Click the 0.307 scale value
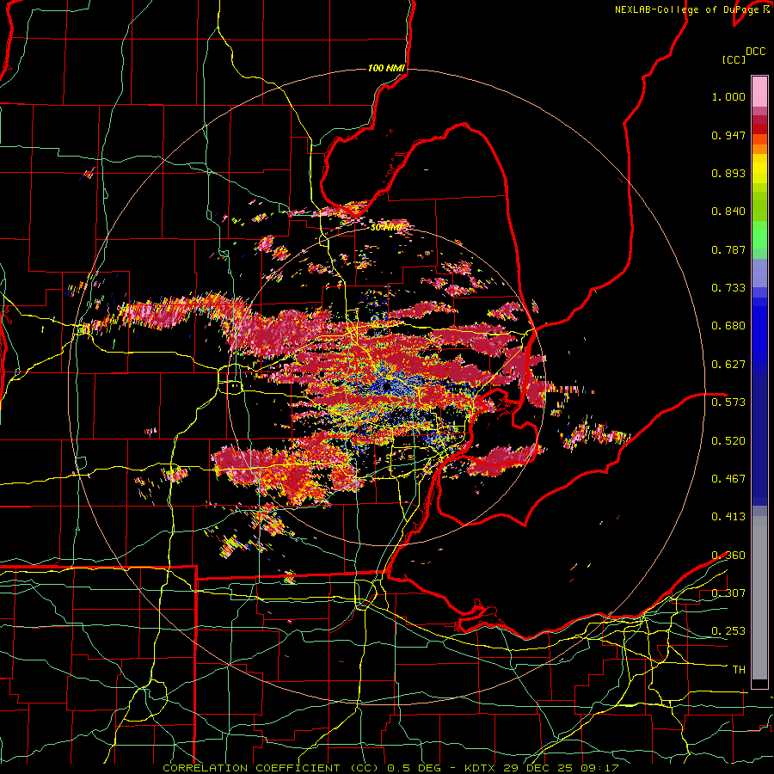The image size is (774, 774). [x=728, y=593]
